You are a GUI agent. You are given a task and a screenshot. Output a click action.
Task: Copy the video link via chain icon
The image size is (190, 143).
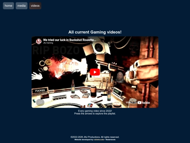click(40, 102)
